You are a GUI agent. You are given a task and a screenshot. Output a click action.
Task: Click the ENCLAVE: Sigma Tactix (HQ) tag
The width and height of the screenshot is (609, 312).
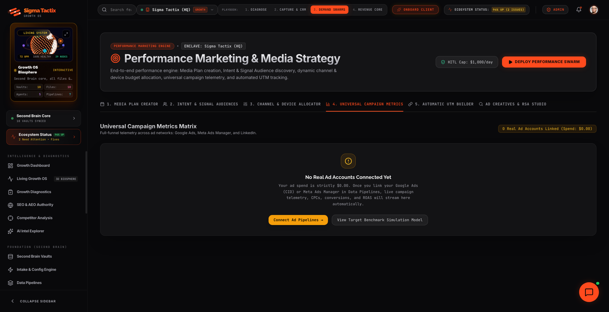click(213, 46)
